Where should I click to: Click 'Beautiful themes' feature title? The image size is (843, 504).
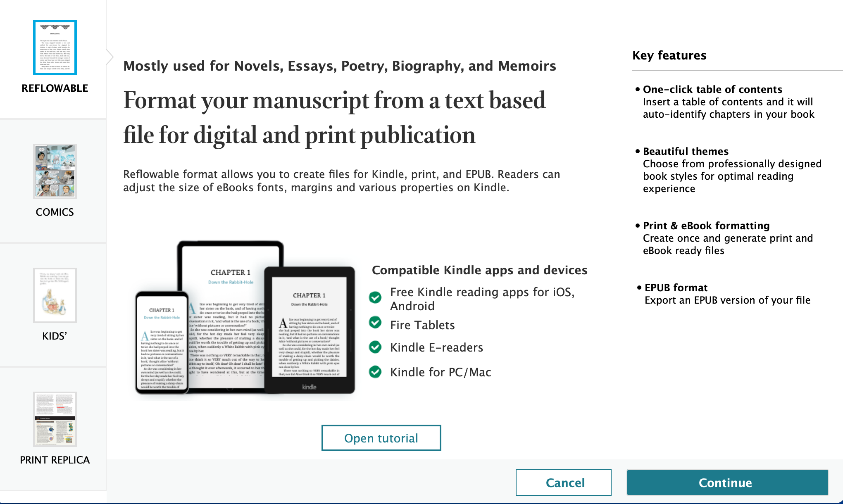coord(686,151)
